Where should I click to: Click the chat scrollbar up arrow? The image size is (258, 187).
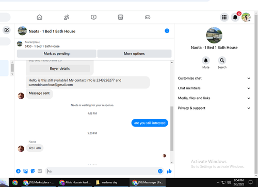tap(172, 63)
